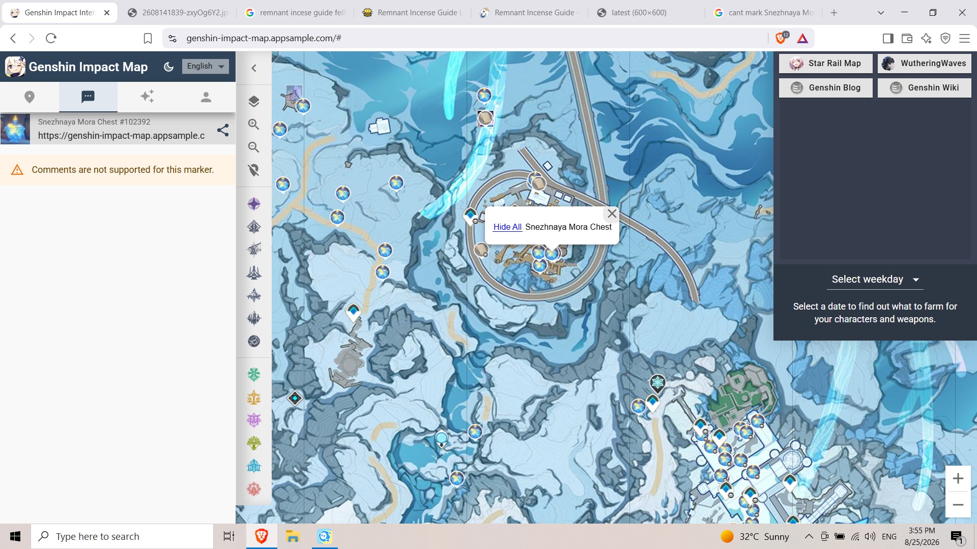The width and height of the screenshot is (977, 549).
Task: Open the map layers selector
Action: tap(254, 101)
